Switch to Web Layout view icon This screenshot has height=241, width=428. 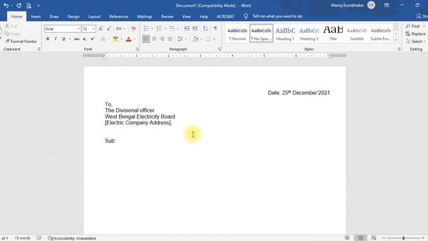pyautogui.click(x=374, y=238)
